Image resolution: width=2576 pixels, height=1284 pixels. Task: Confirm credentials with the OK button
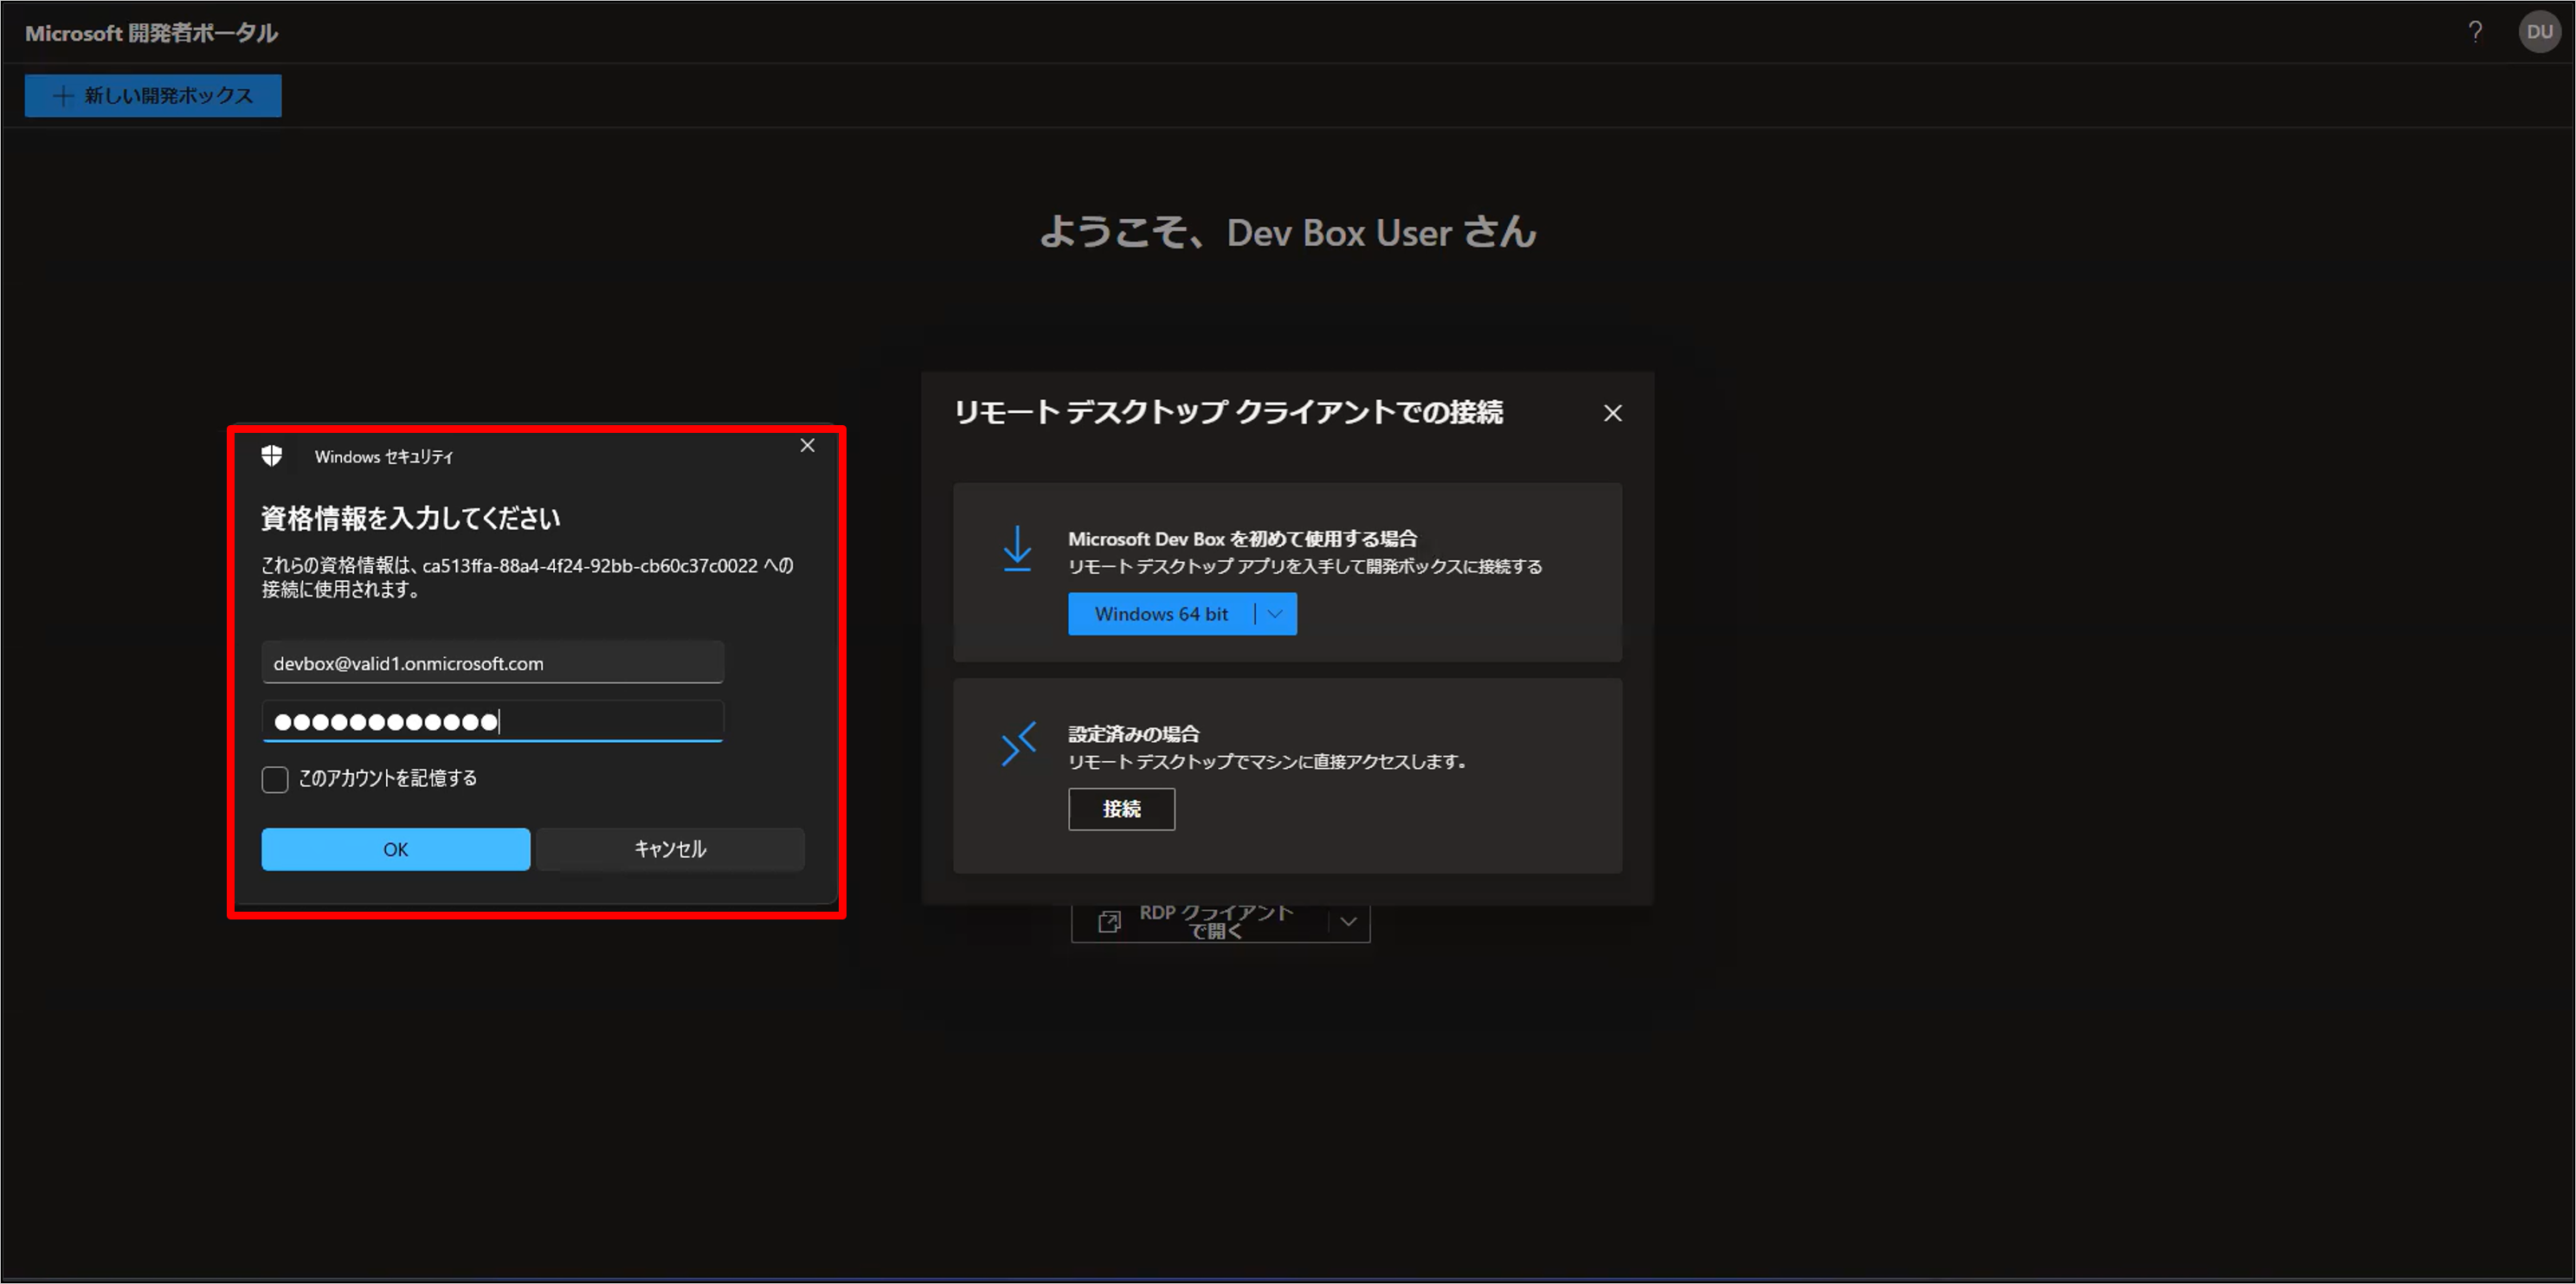(x=396, y=849)
